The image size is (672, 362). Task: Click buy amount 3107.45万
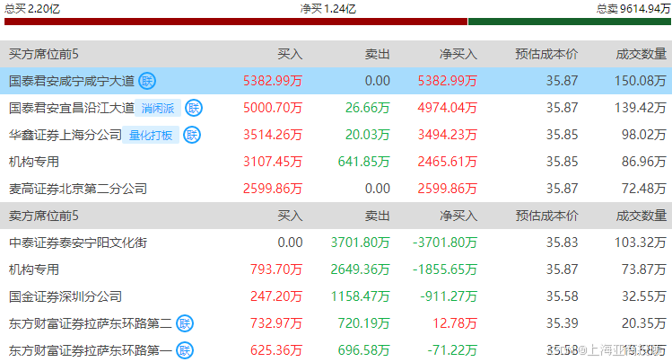pos(273,162)
